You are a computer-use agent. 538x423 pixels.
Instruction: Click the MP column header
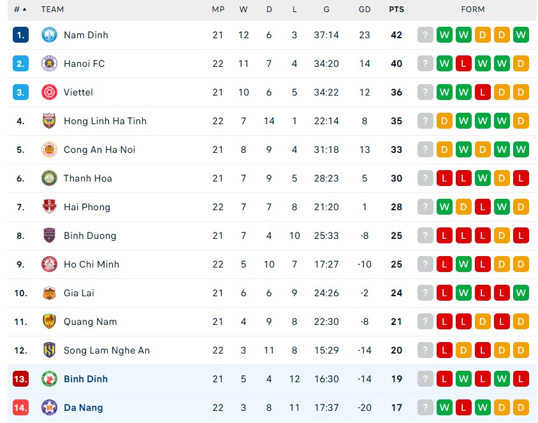click(x=218, y=10)
